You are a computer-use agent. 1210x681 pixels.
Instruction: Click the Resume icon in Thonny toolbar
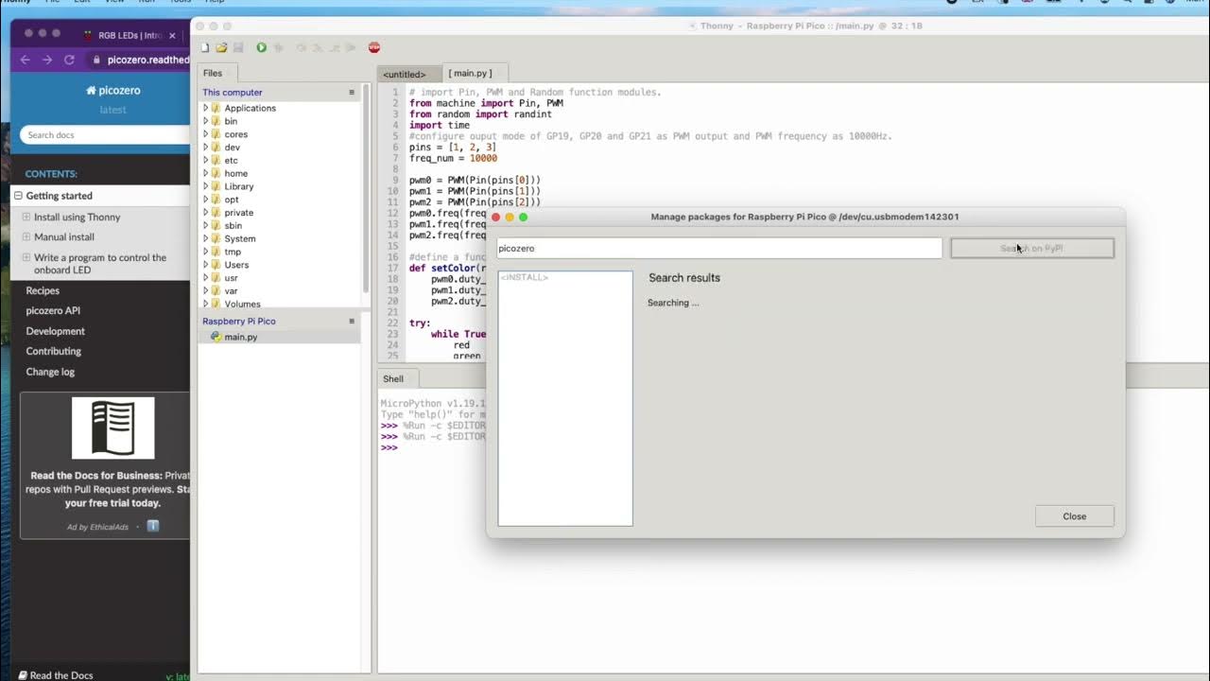point(350,47)
